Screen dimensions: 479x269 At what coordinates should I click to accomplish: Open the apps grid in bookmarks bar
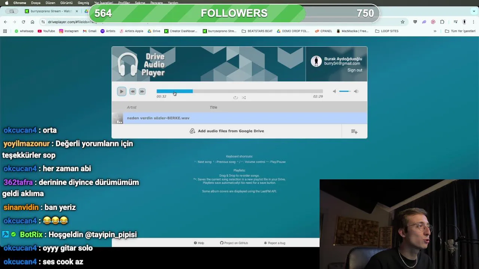[x=5, y=31]
